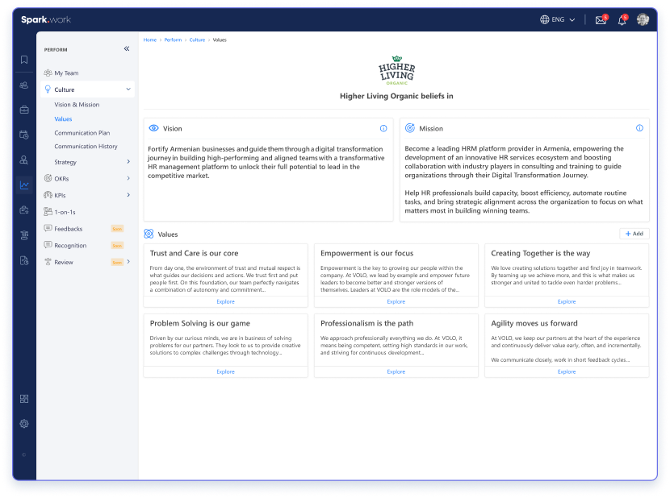Open the Perform line chart rail icon
670x498 pixels.
[x=24, y=185]
